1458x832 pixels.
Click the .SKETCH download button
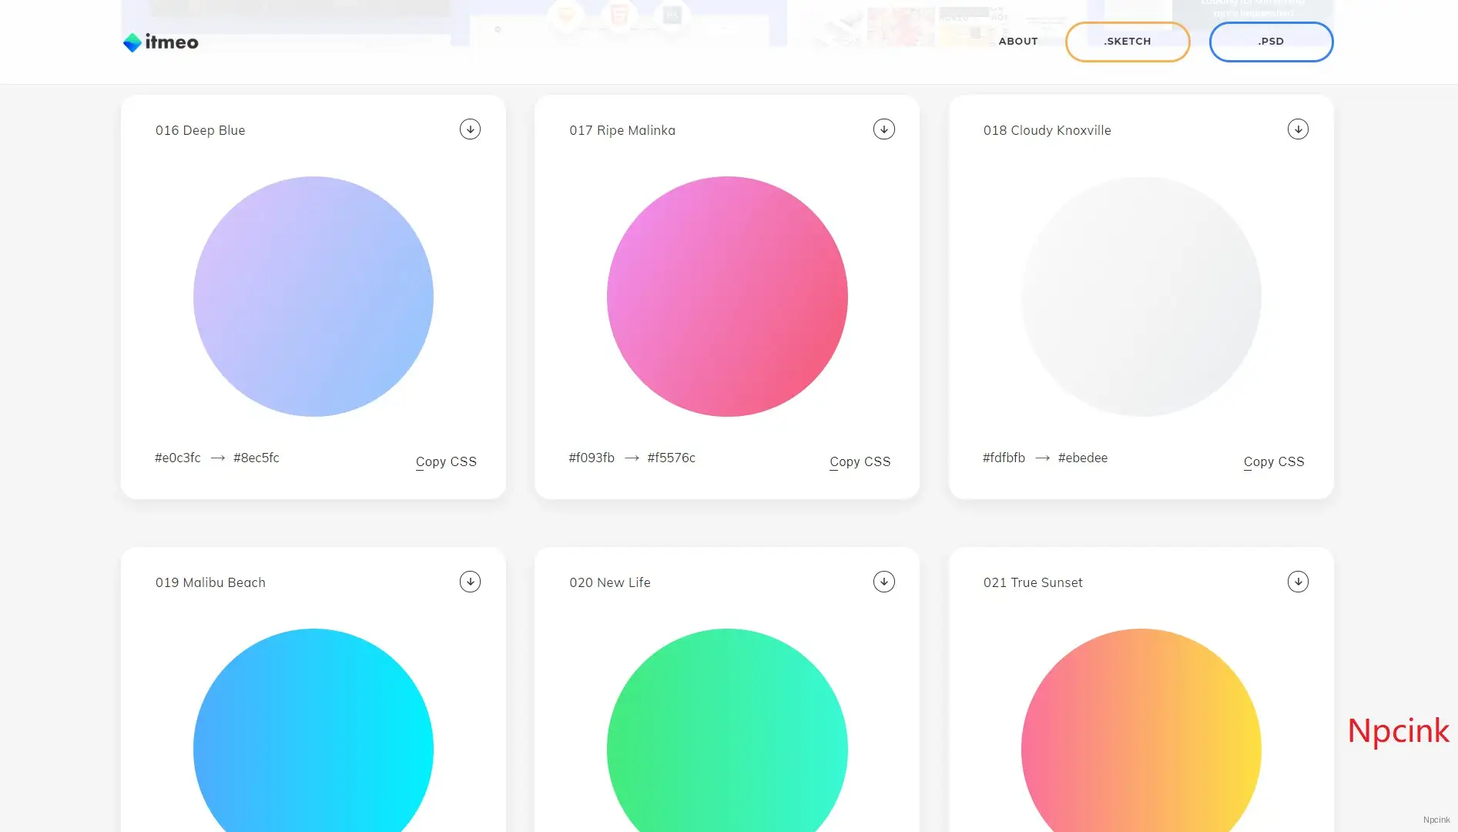pyautogui.click(x=1127, y=42)
